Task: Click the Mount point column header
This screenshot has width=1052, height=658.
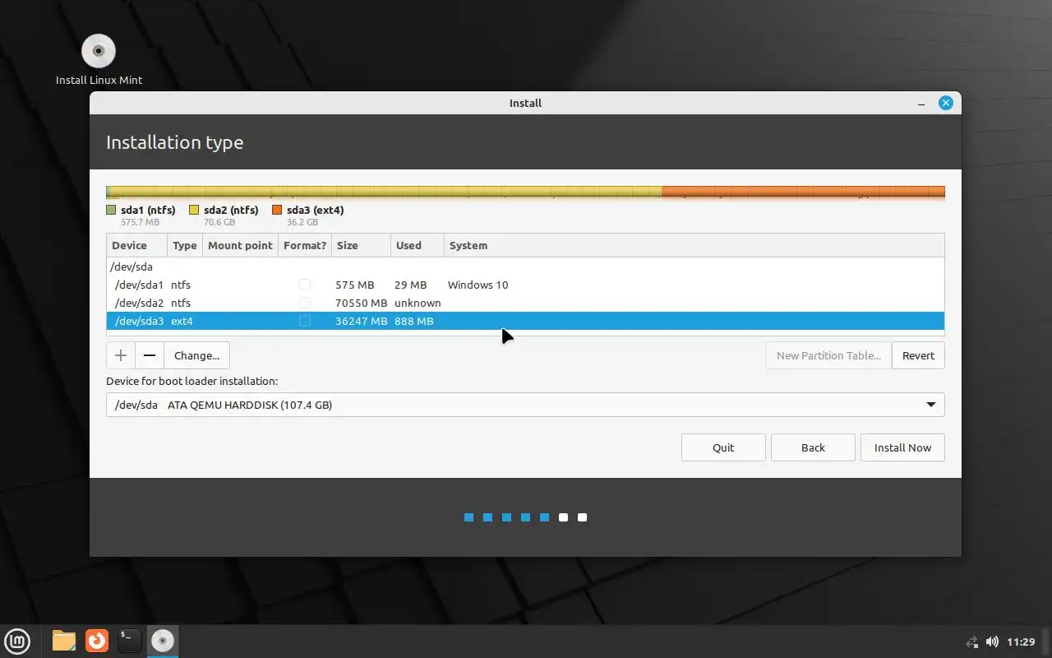Action: pyautogui.click(x=240, y=245)
